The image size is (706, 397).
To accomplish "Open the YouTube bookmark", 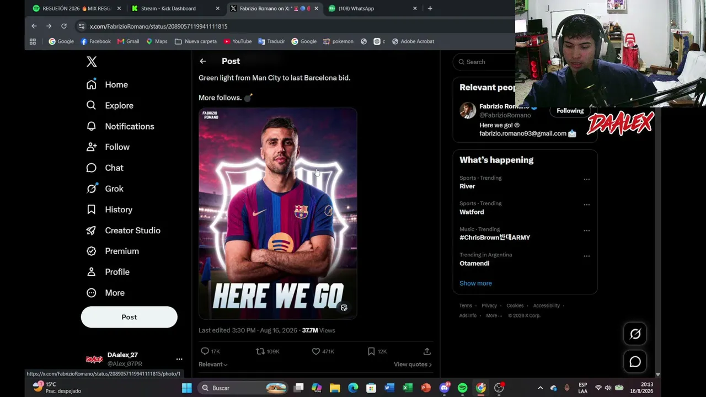I will [238, 41].
